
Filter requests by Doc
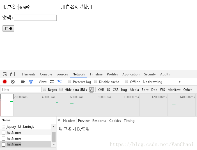tap(154, 90)
